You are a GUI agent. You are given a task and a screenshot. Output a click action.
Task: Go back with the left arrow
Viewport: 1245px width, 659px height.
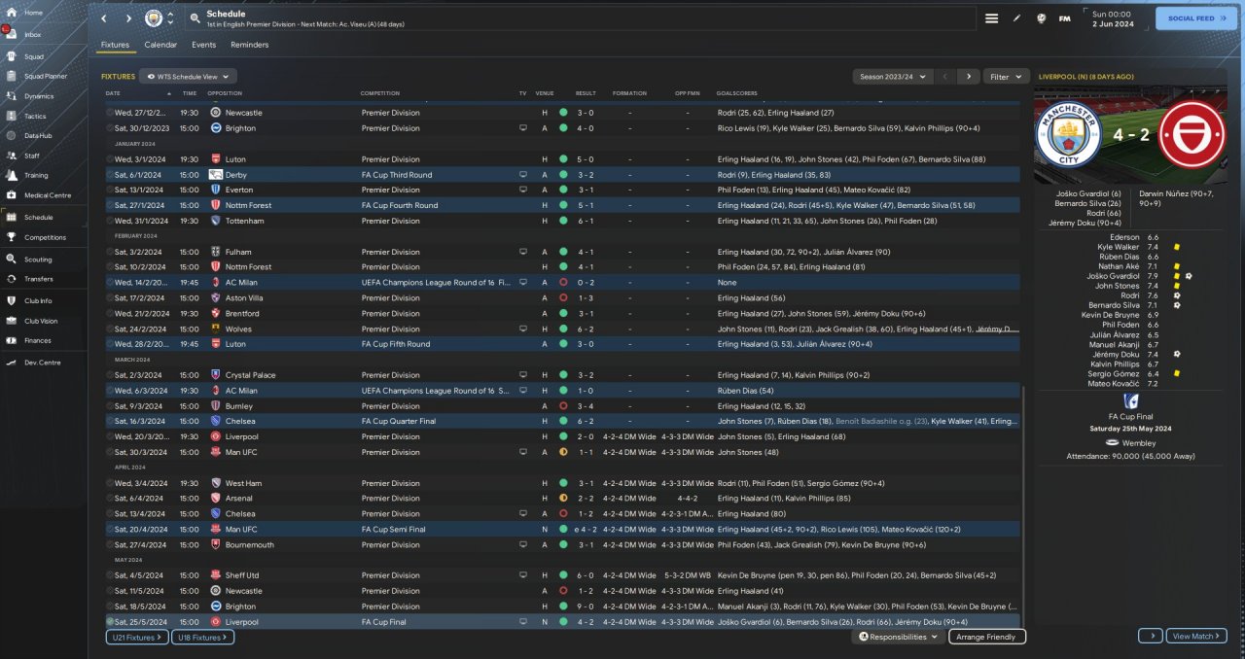click(105, 18)
